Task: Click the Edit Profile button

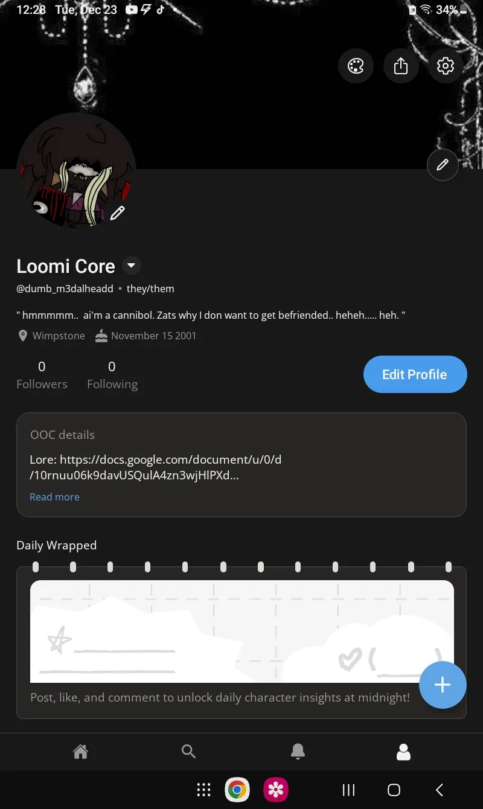Action: (415, 374)
